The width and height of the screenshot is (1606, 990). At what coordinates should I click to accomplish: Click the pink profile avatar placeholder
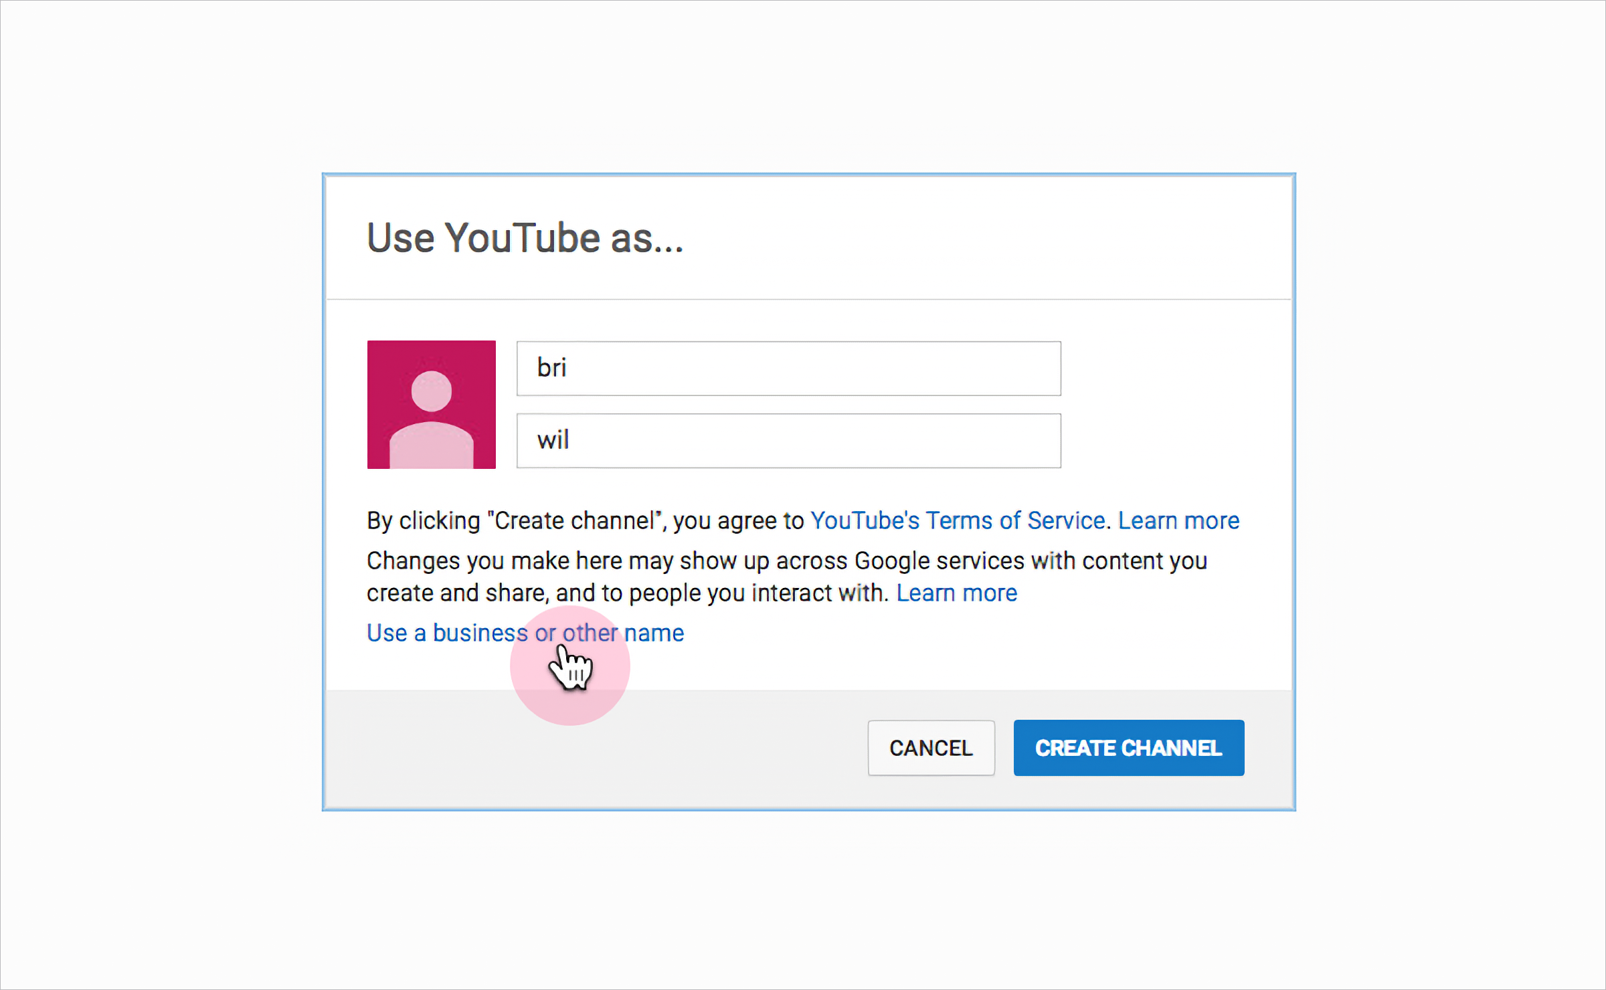pos(432,405)
